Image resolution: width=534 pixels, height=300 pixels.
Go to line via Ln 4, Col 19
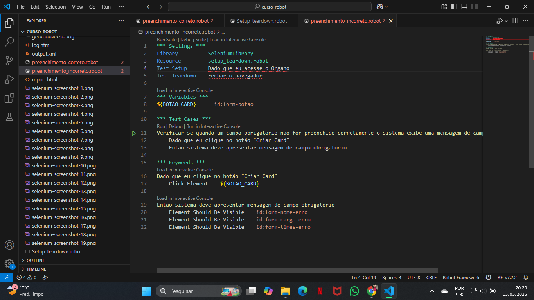coord(364,277)
